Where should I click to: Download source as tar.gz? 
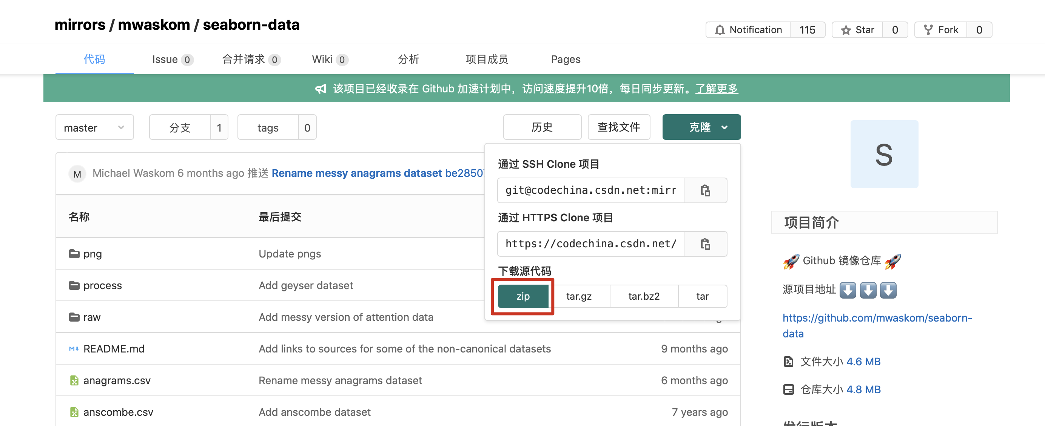579,296
